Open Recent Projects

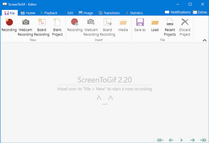click(x=170, y=27)
